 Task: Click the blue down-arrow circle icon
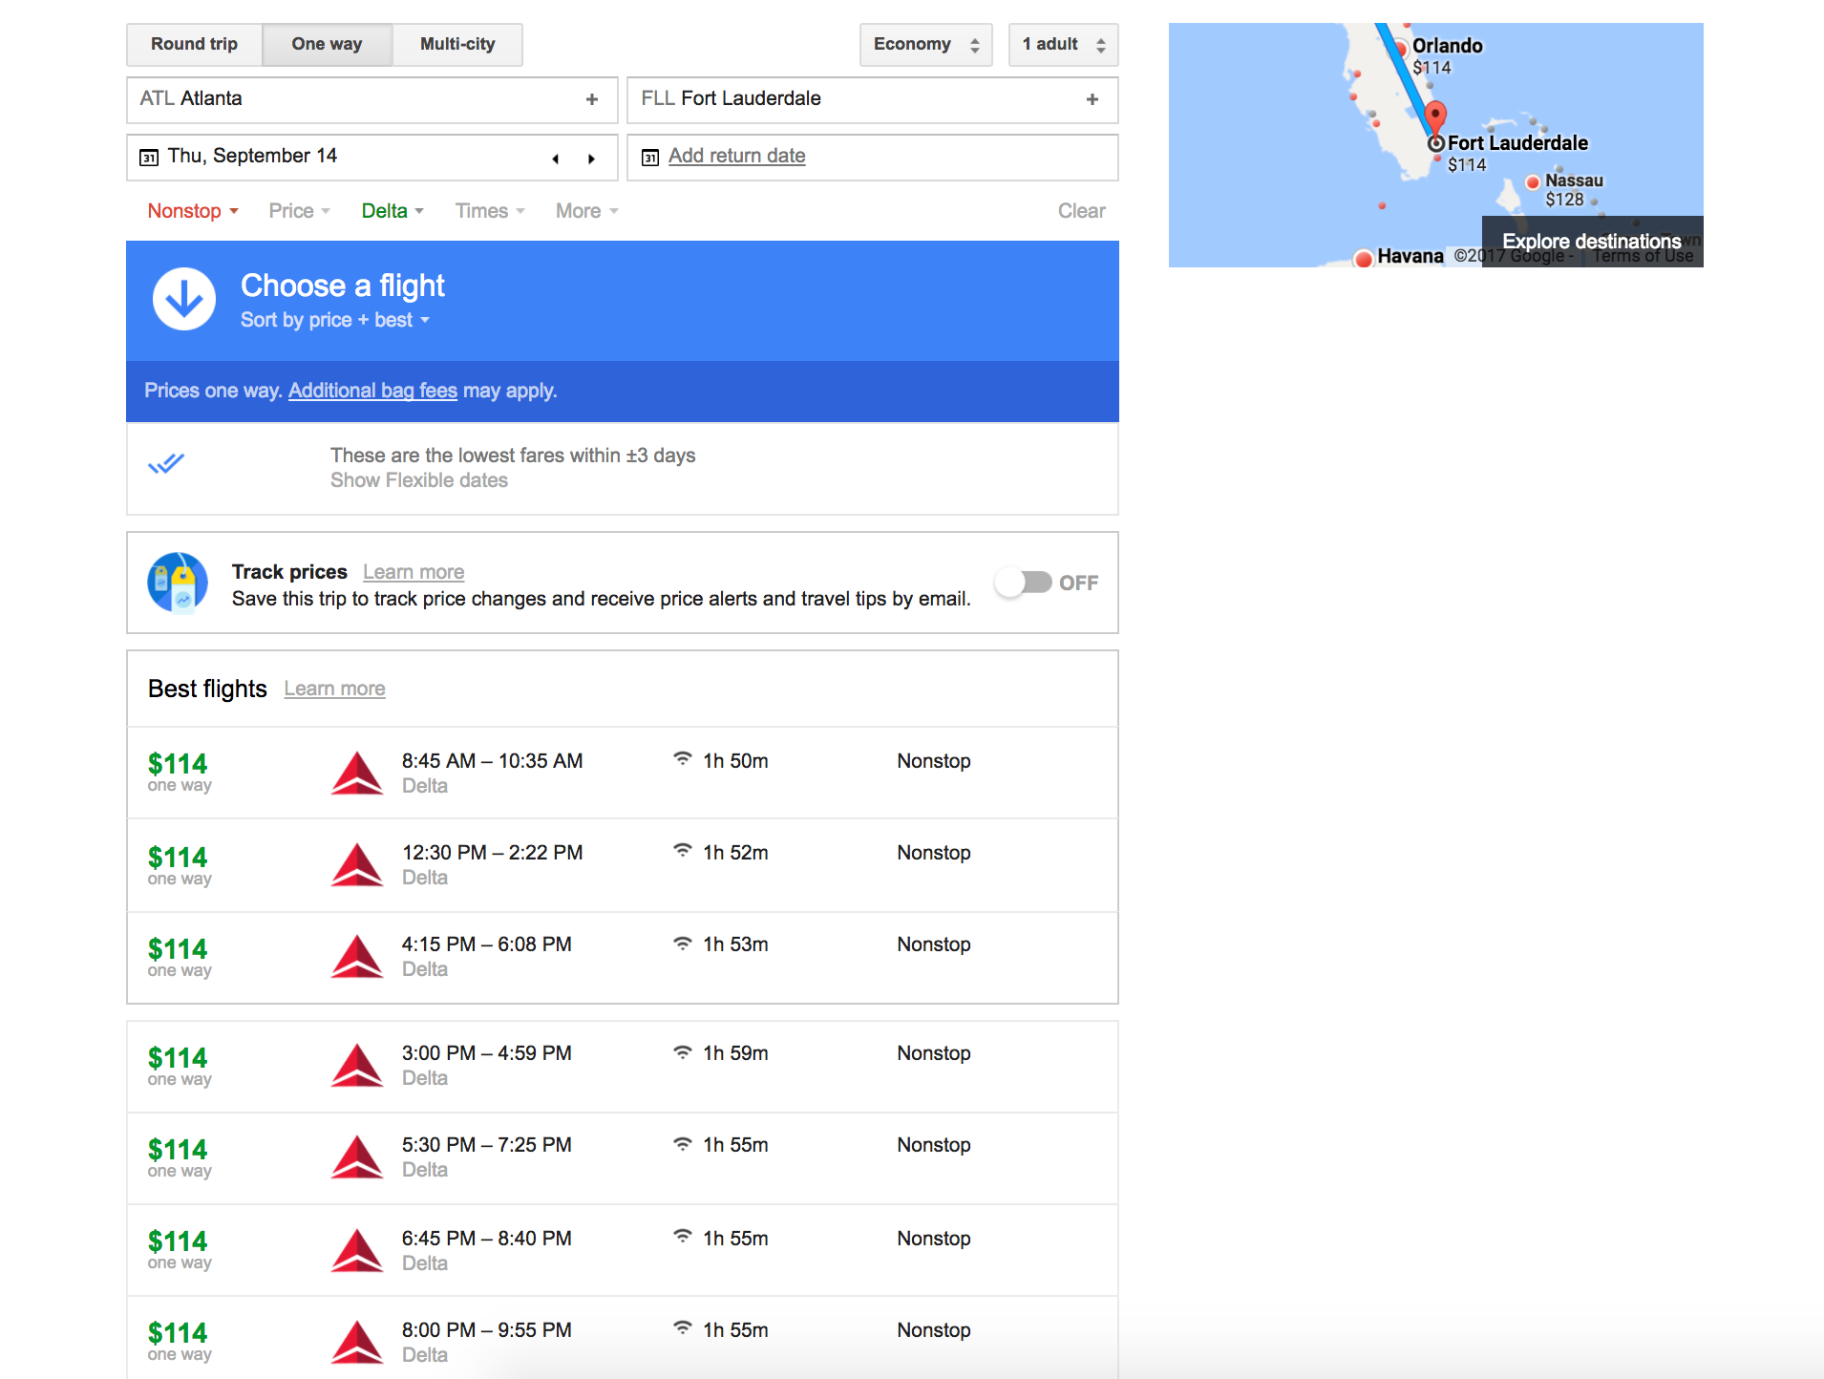click(184, 299)
